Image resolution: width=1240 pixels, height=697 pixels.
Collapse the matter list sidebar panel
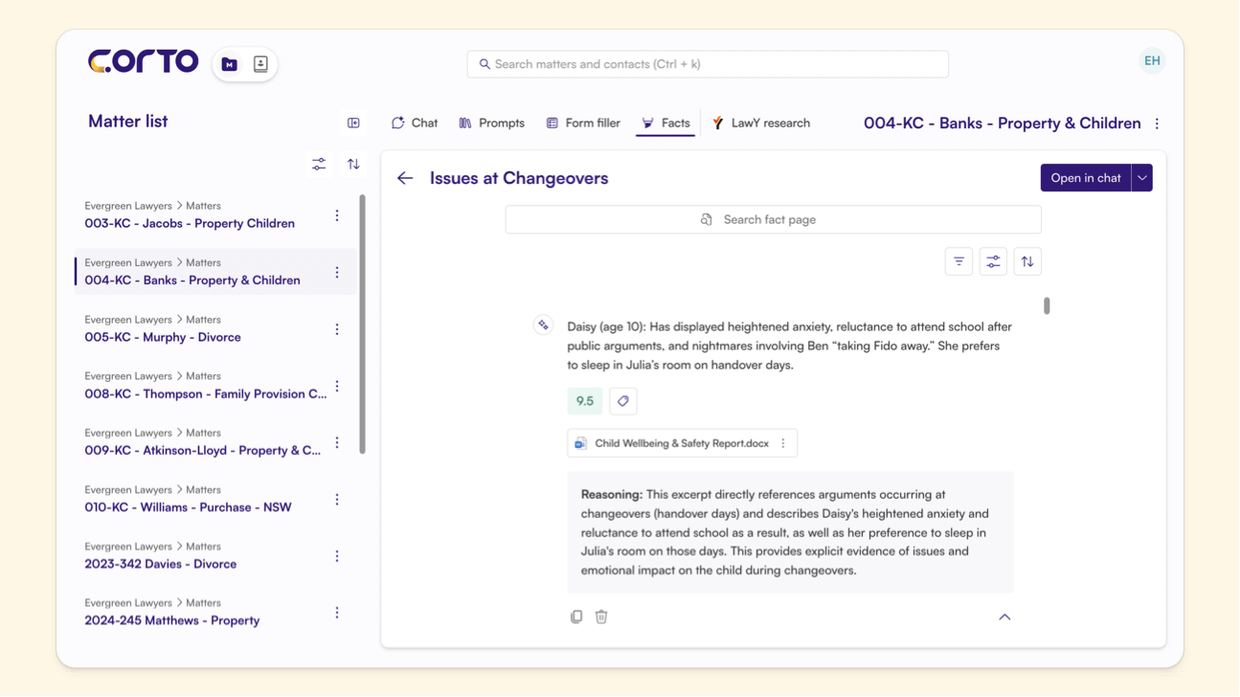[x=353, y=123]
